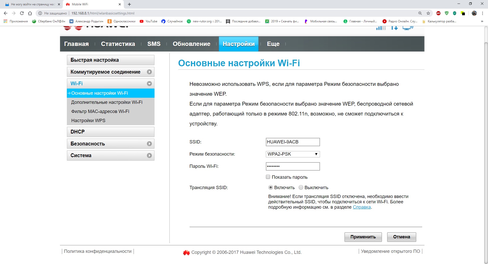The image size is (488, 264).
Task: Open Случайное bookmark
Action: click(172, 21)
